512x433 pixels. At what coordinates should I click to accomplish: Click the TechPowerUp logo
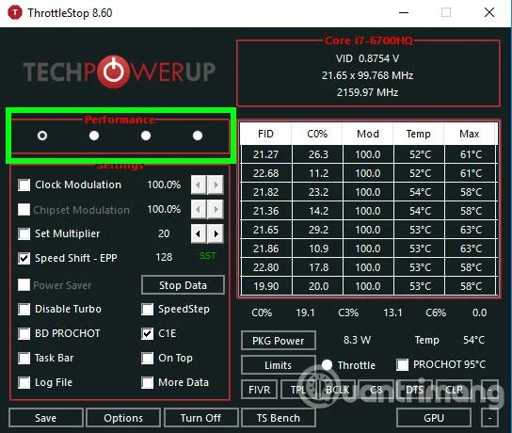[x=120, y=72]
